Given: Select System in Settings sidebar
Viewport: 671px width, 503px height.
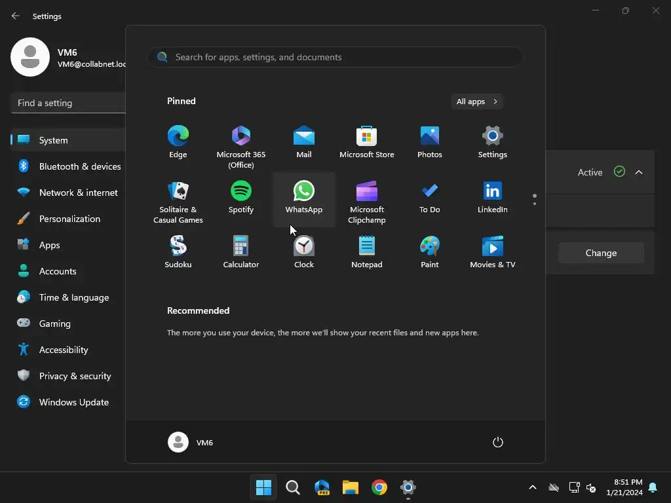Looking at the screenshot, I should point(68,140).
